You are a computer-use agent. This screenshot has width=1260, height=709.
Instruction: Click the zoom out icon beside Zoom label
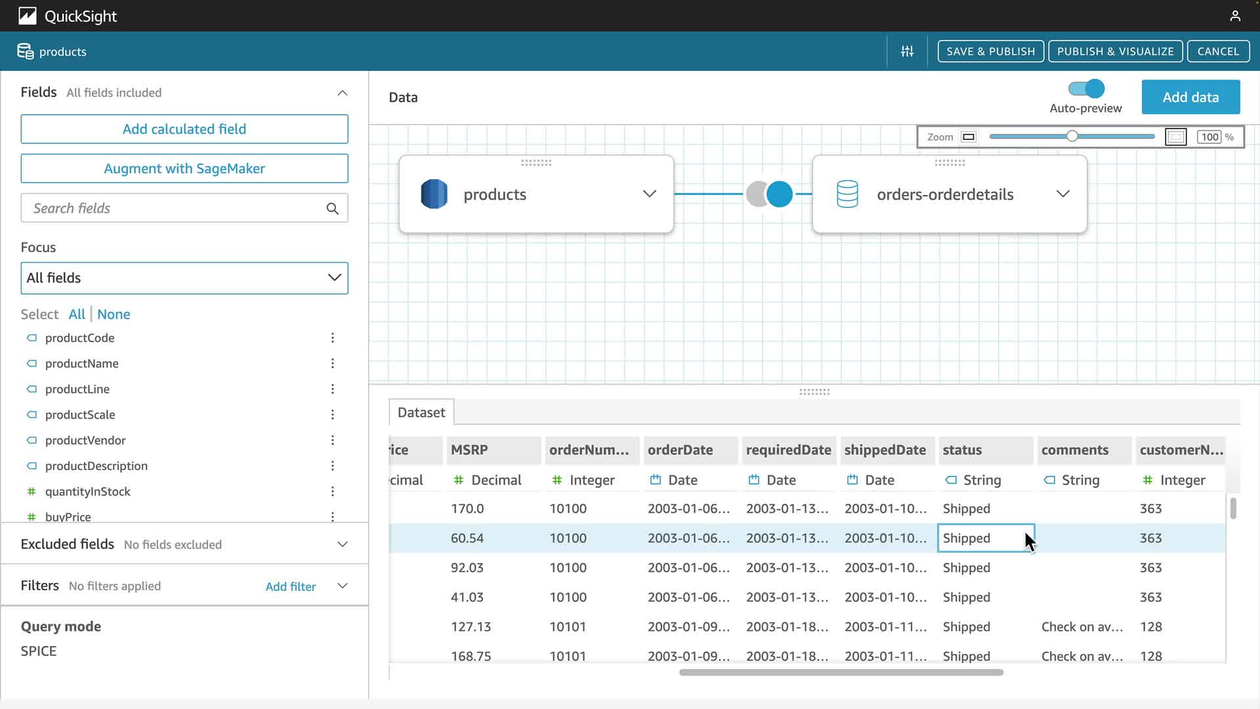[969, 137]
